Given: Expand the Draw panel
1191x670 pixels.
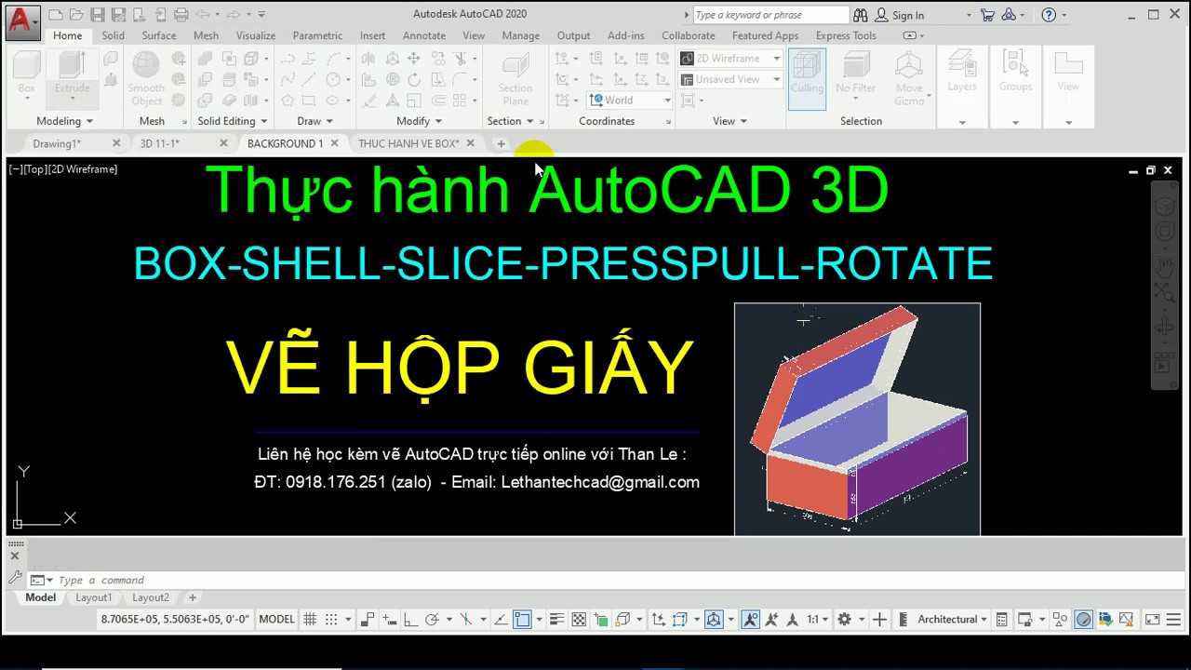Looking at the screenshot, I should (314, 121).
